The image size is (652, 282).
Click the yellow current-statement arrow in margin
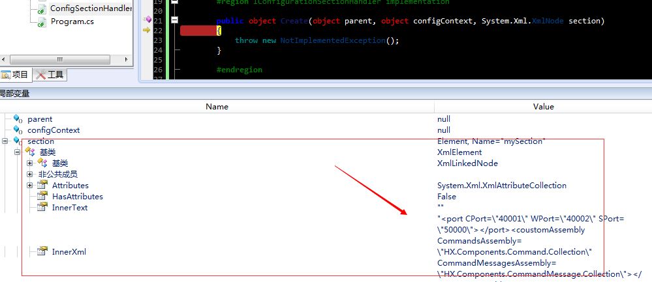(146, 30)
